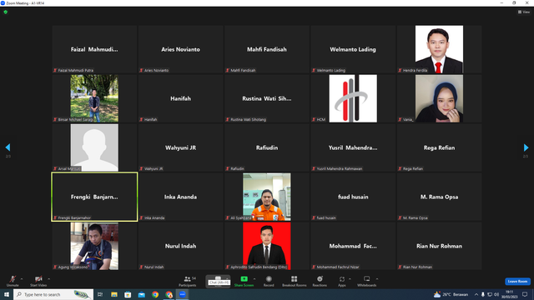Start Video from the meeting toolbar
Image resolution: width=534 pixels, height=300 pixels.
pyautogui.click(x=38, y=281)
